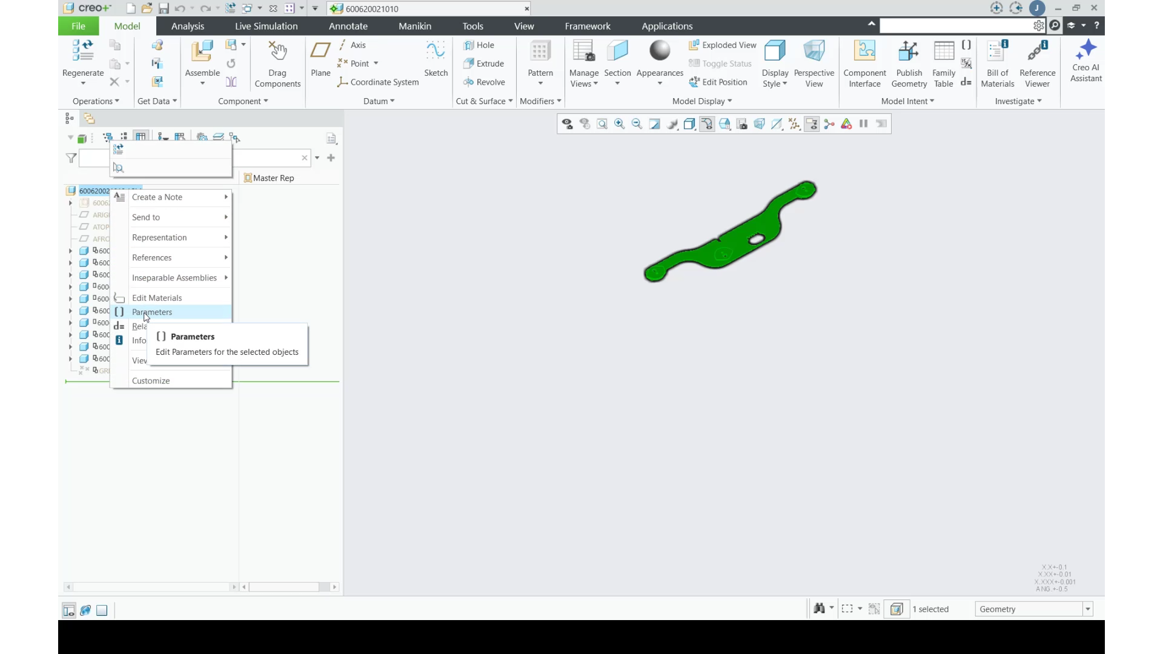Toggle Perspective View
1163x654 pixels.
point(813,64)
